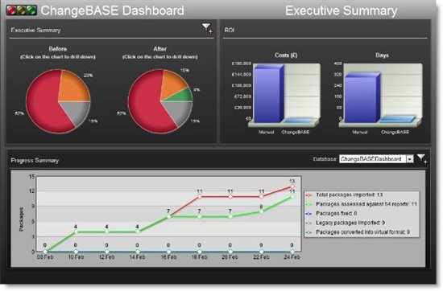Click the 20 Feb axis label
The image size is (443, 291).
point(230,257)
